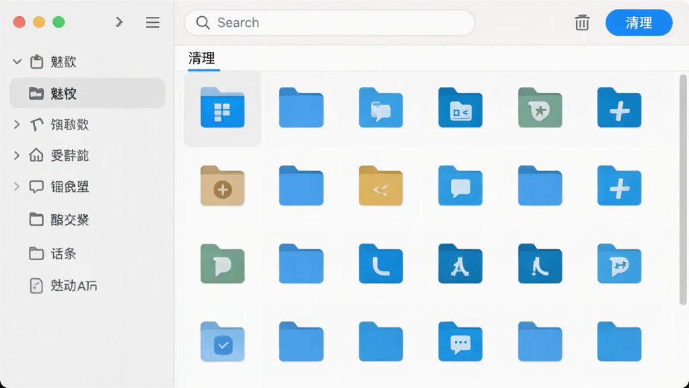Open the dark blue folder with code card symbol
Image resolution: width=689 pixels, height=388 pixels.
pos(460,108)
